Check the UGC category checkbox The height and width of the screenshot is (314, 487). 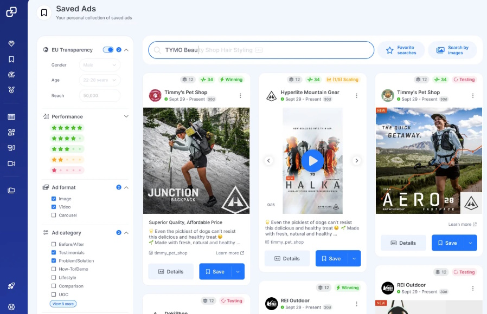pos(54,295)
